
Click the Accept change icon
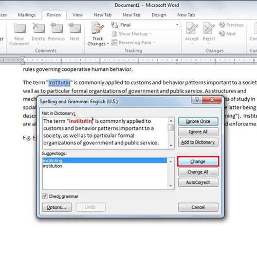[x=192, y=28]
